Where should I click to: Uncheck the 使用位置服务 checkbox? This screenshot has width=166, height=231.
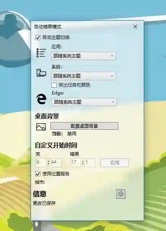[38, 174]
